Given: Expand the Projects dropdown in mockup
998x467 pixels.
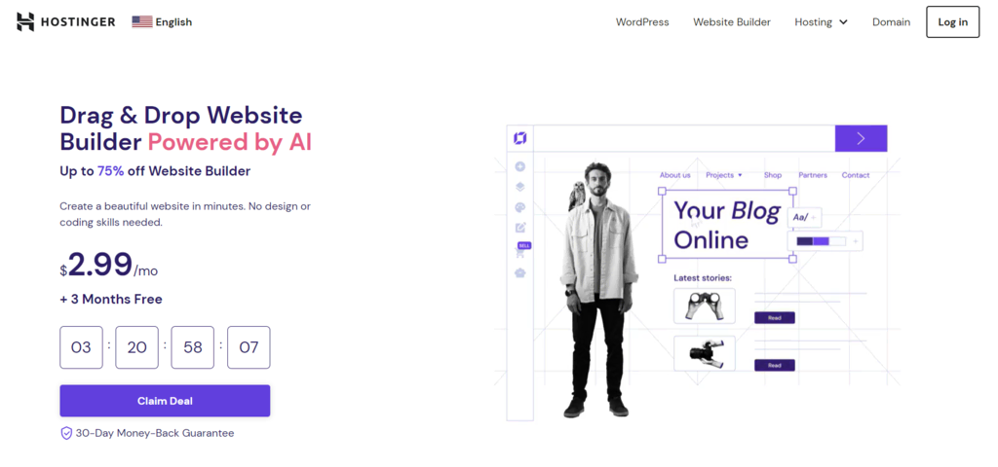Looking at the screenshot, I should 724,175.
